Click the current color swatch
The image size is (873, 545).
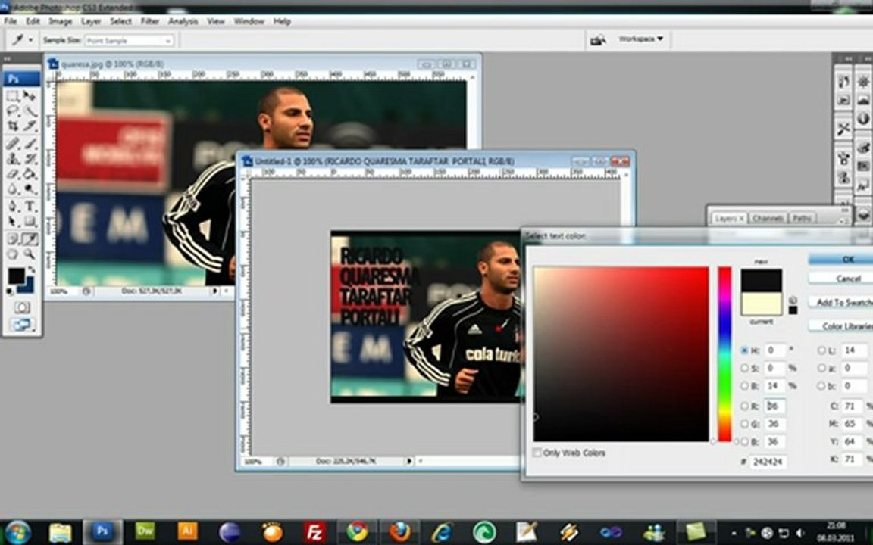pyautogui.click(x=761, y=304)
